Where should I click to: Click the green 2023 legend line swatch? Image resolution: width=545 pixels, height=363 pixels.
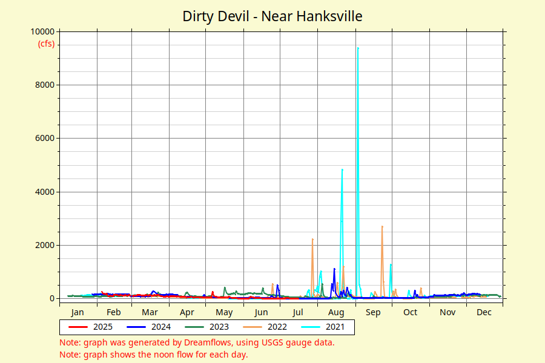194,327
